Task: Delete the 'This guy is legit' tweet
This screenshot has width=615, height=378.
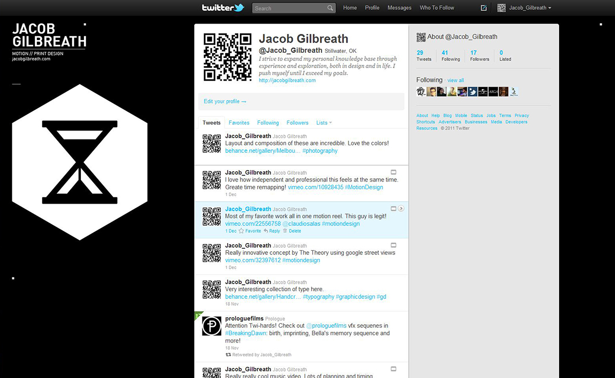Action: point(292,231)
